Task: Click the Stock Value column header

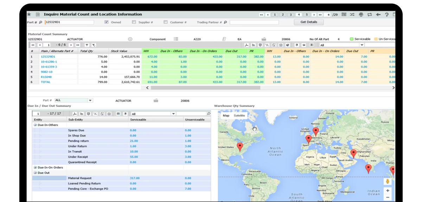Action: click(125, 51)
